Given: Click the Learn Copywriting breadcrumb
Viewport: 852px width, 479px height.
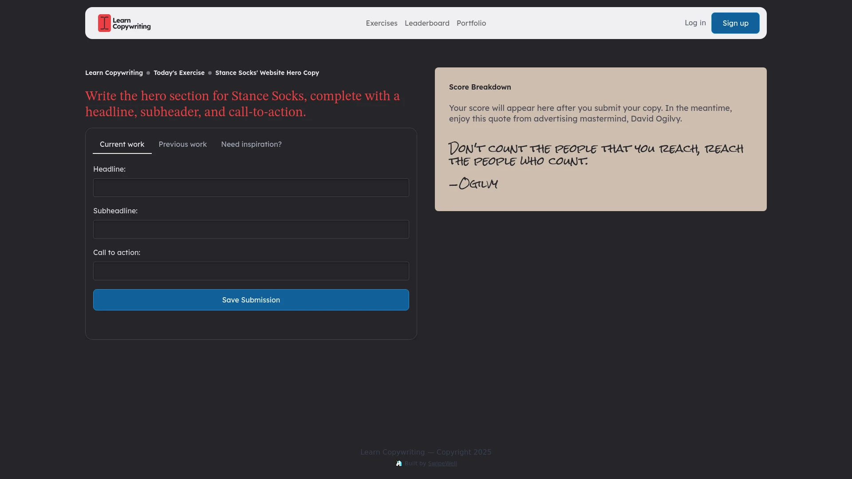Looking at the screenshot, I should (x=114, y=73).
